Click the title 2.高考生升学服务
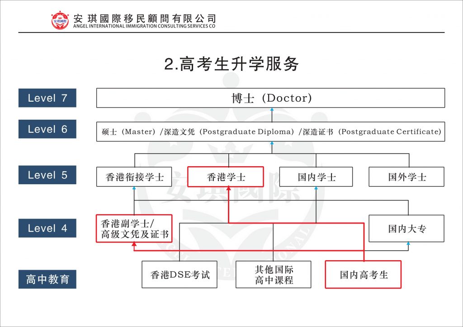Screen dimensions: 463x327 tap(231, 65)
